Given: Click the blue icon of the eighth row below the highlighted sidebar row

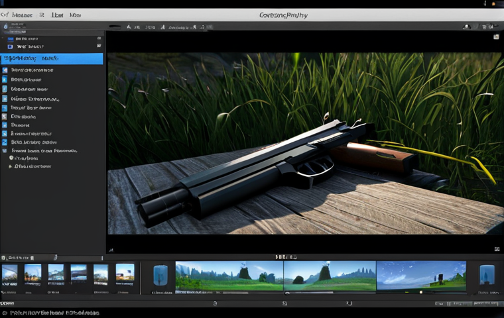Looking at the screenshot, I should 5,133.
